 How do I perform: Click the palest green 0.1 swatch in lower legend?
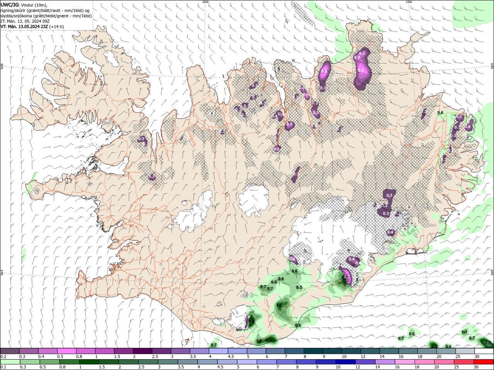[x=10, y=362]
